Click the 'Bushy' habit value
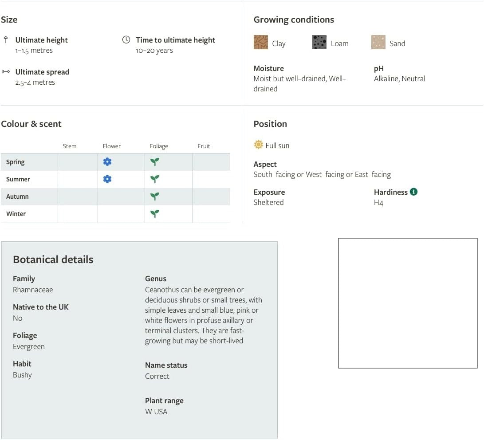The width and height of the screenshot is (484, 440). click(x=22, y=375)
